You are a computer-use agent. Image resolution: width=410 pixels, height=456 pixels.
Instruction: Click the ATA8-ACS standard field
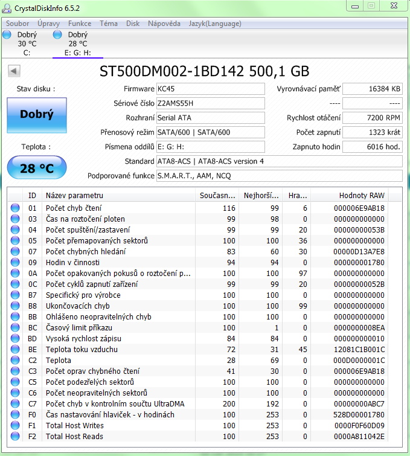[280, 161]
